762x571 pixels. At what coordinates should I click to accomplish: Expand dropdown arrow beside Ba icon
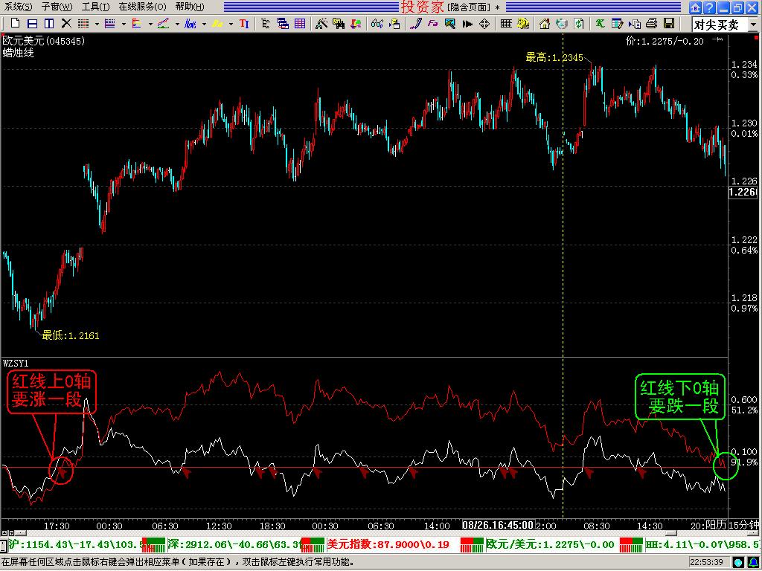(x=231, y=24)
